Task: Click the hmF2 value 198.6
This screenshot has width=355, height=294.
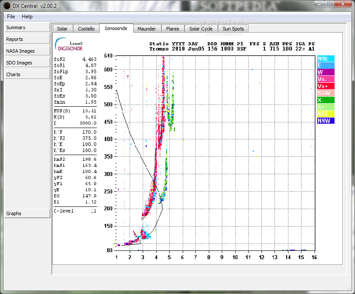Action: 90,159
